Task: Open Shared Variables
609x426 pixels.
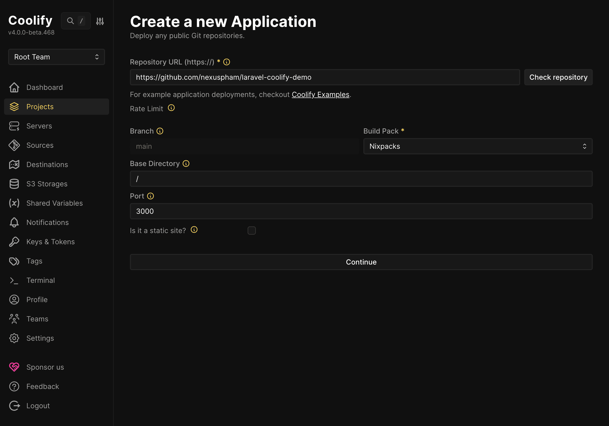Action: [x=54, y=203]
